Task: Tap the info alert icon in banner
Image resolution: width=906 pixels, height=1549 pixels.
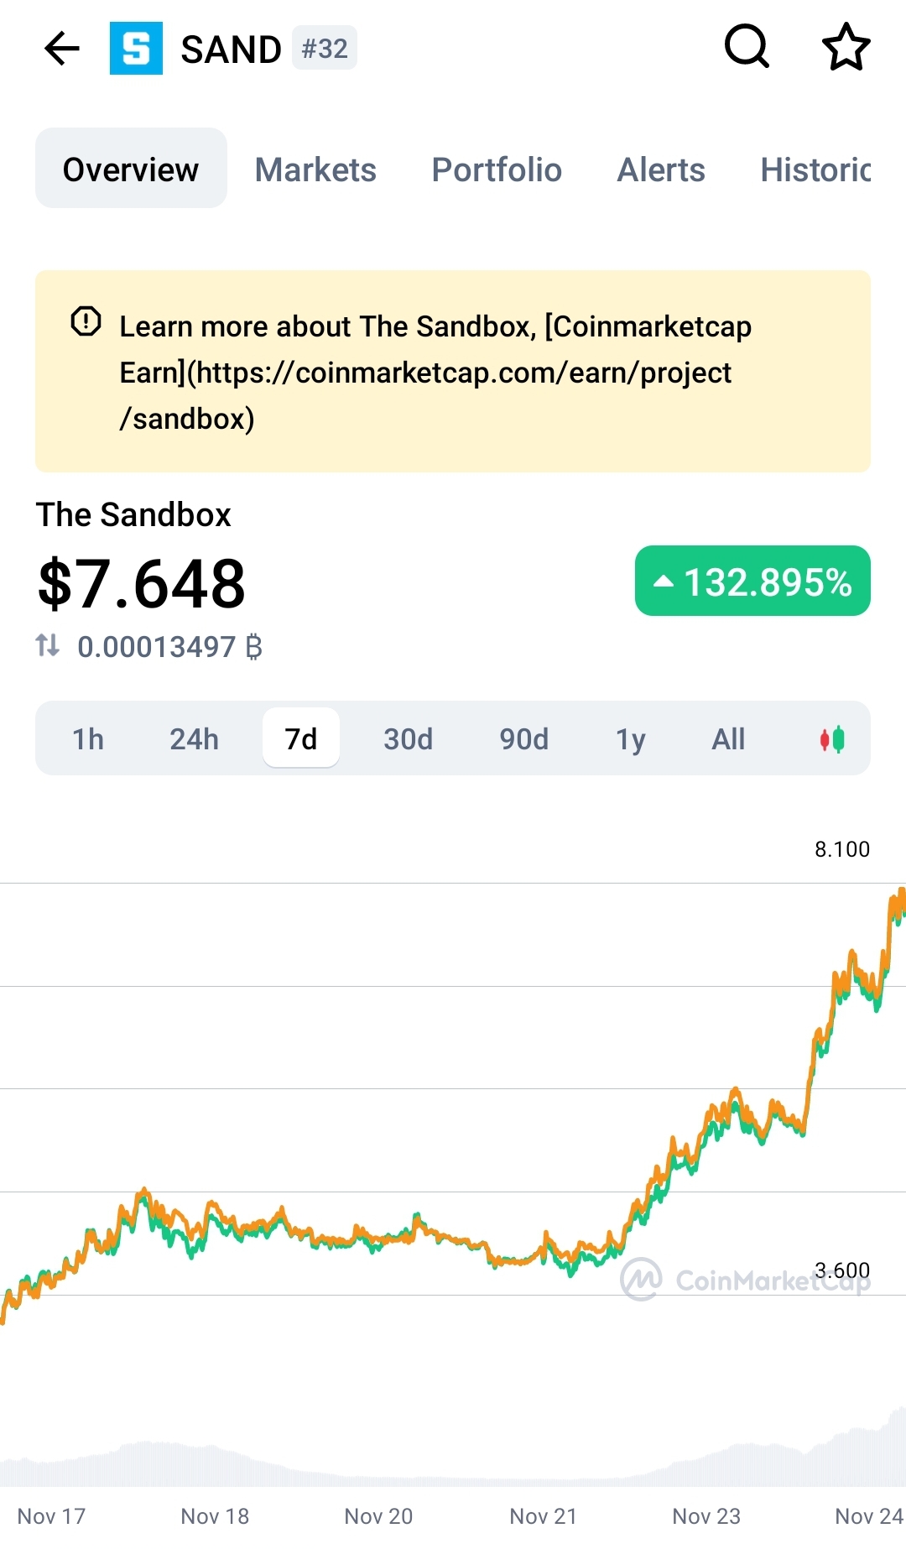Action: pyautogui.click(x=86, y=321)
